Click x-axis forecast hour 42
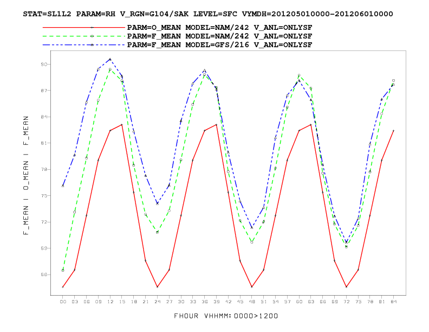 click(x=228, y=302)
